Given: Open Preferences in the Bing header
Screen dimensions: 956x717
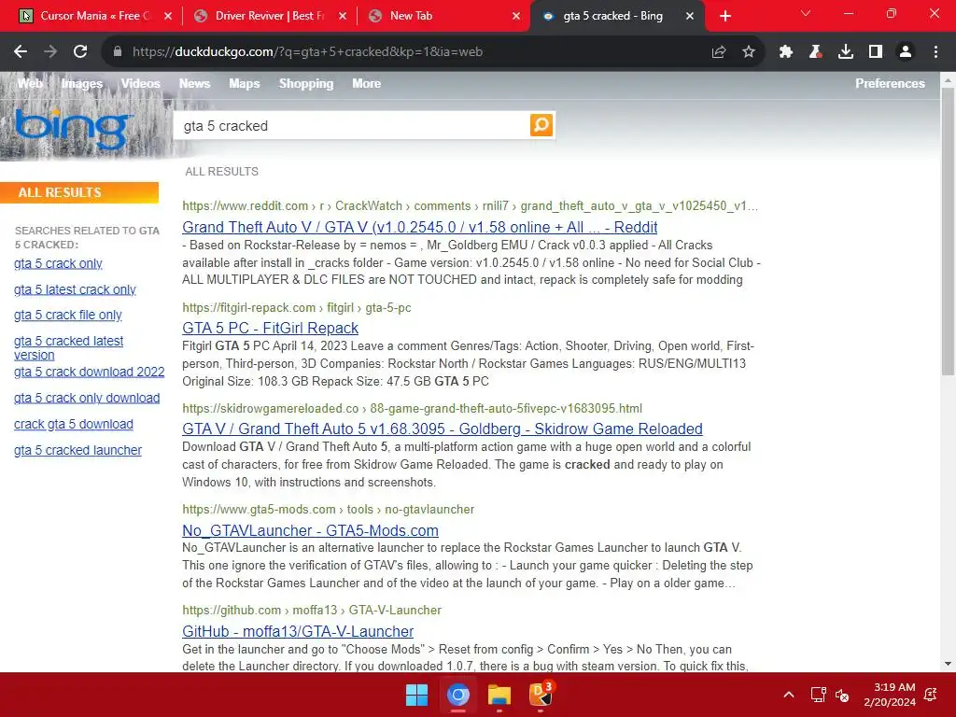Looking at the screenshot, I should tap(890, 83).
